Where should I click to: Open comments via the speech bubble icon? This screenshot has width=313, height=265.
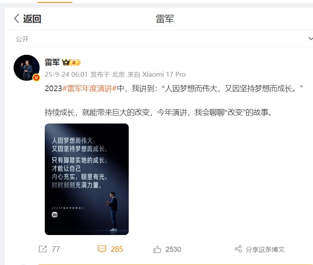(102, 249)
